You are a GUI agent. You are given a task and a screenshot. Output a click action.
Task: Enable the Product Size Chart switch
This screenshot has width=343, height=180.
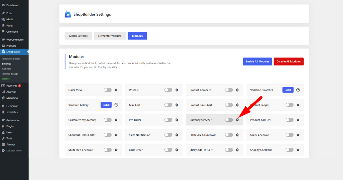229,105
